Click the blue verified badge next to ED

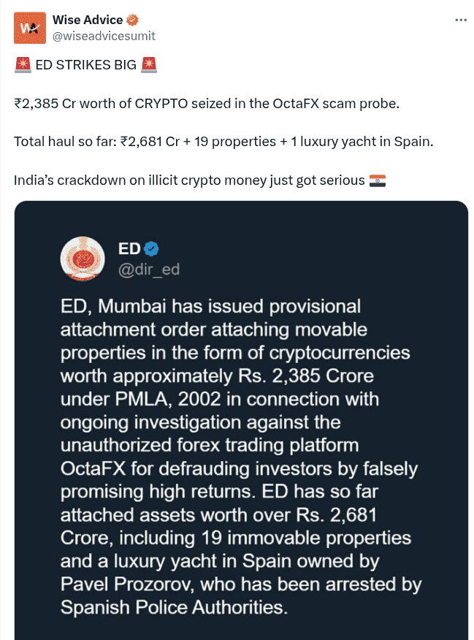[x=150, y=249]
